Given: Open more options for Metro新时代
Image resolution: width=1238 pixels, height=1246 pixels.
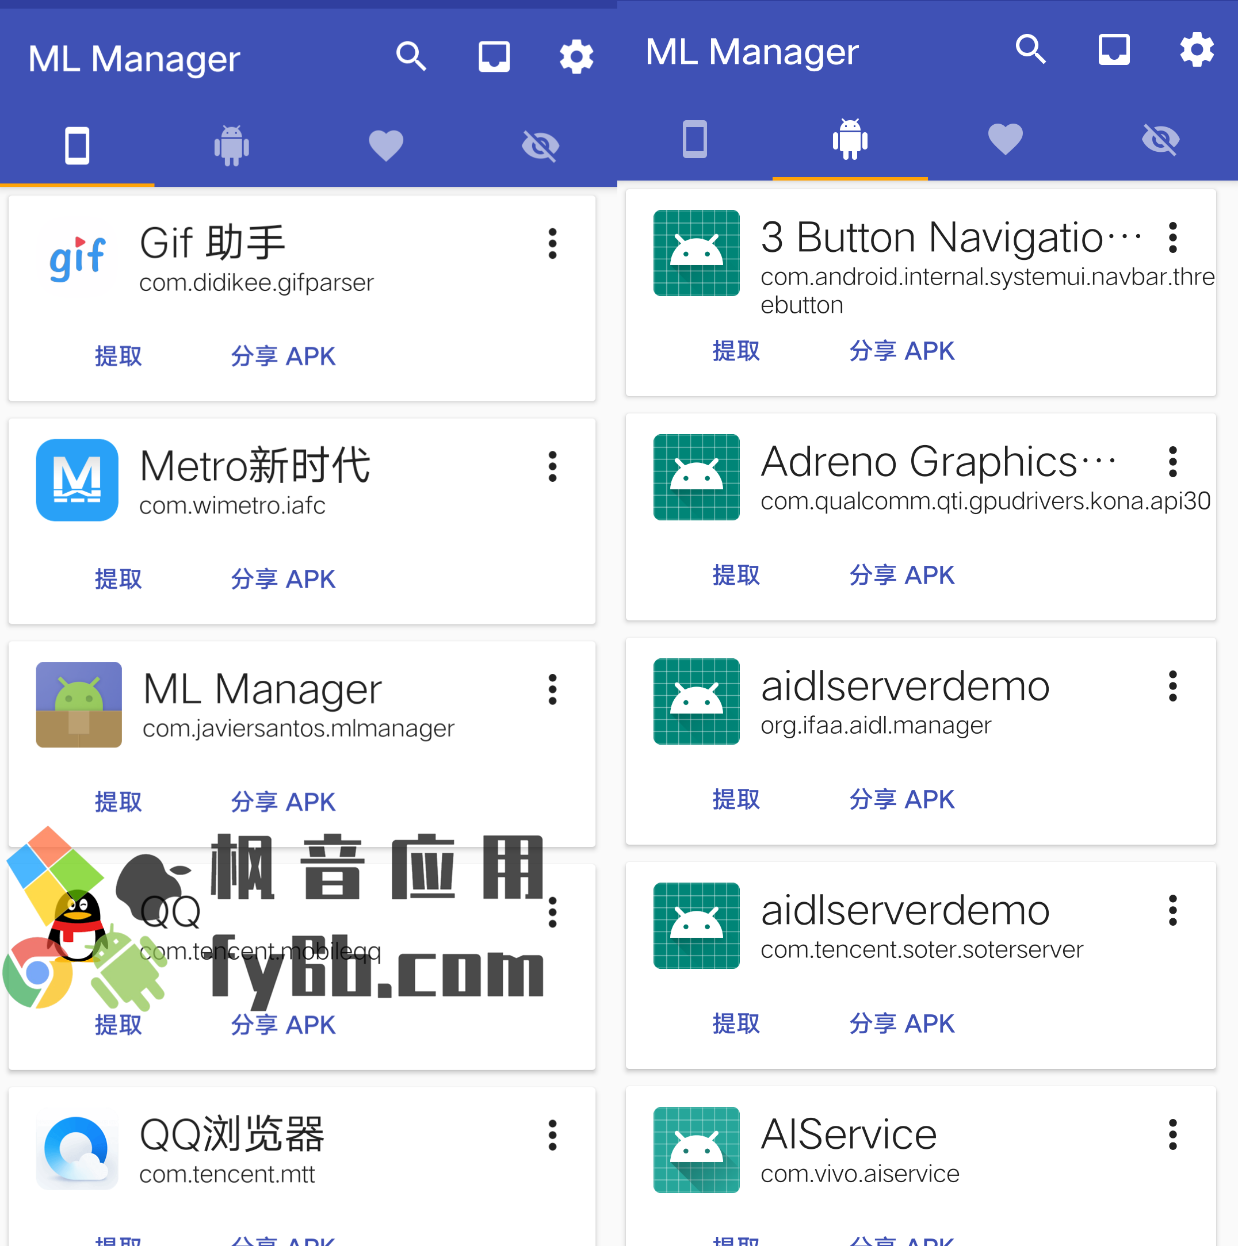Looking at the screenshot, I should [552, 466].
